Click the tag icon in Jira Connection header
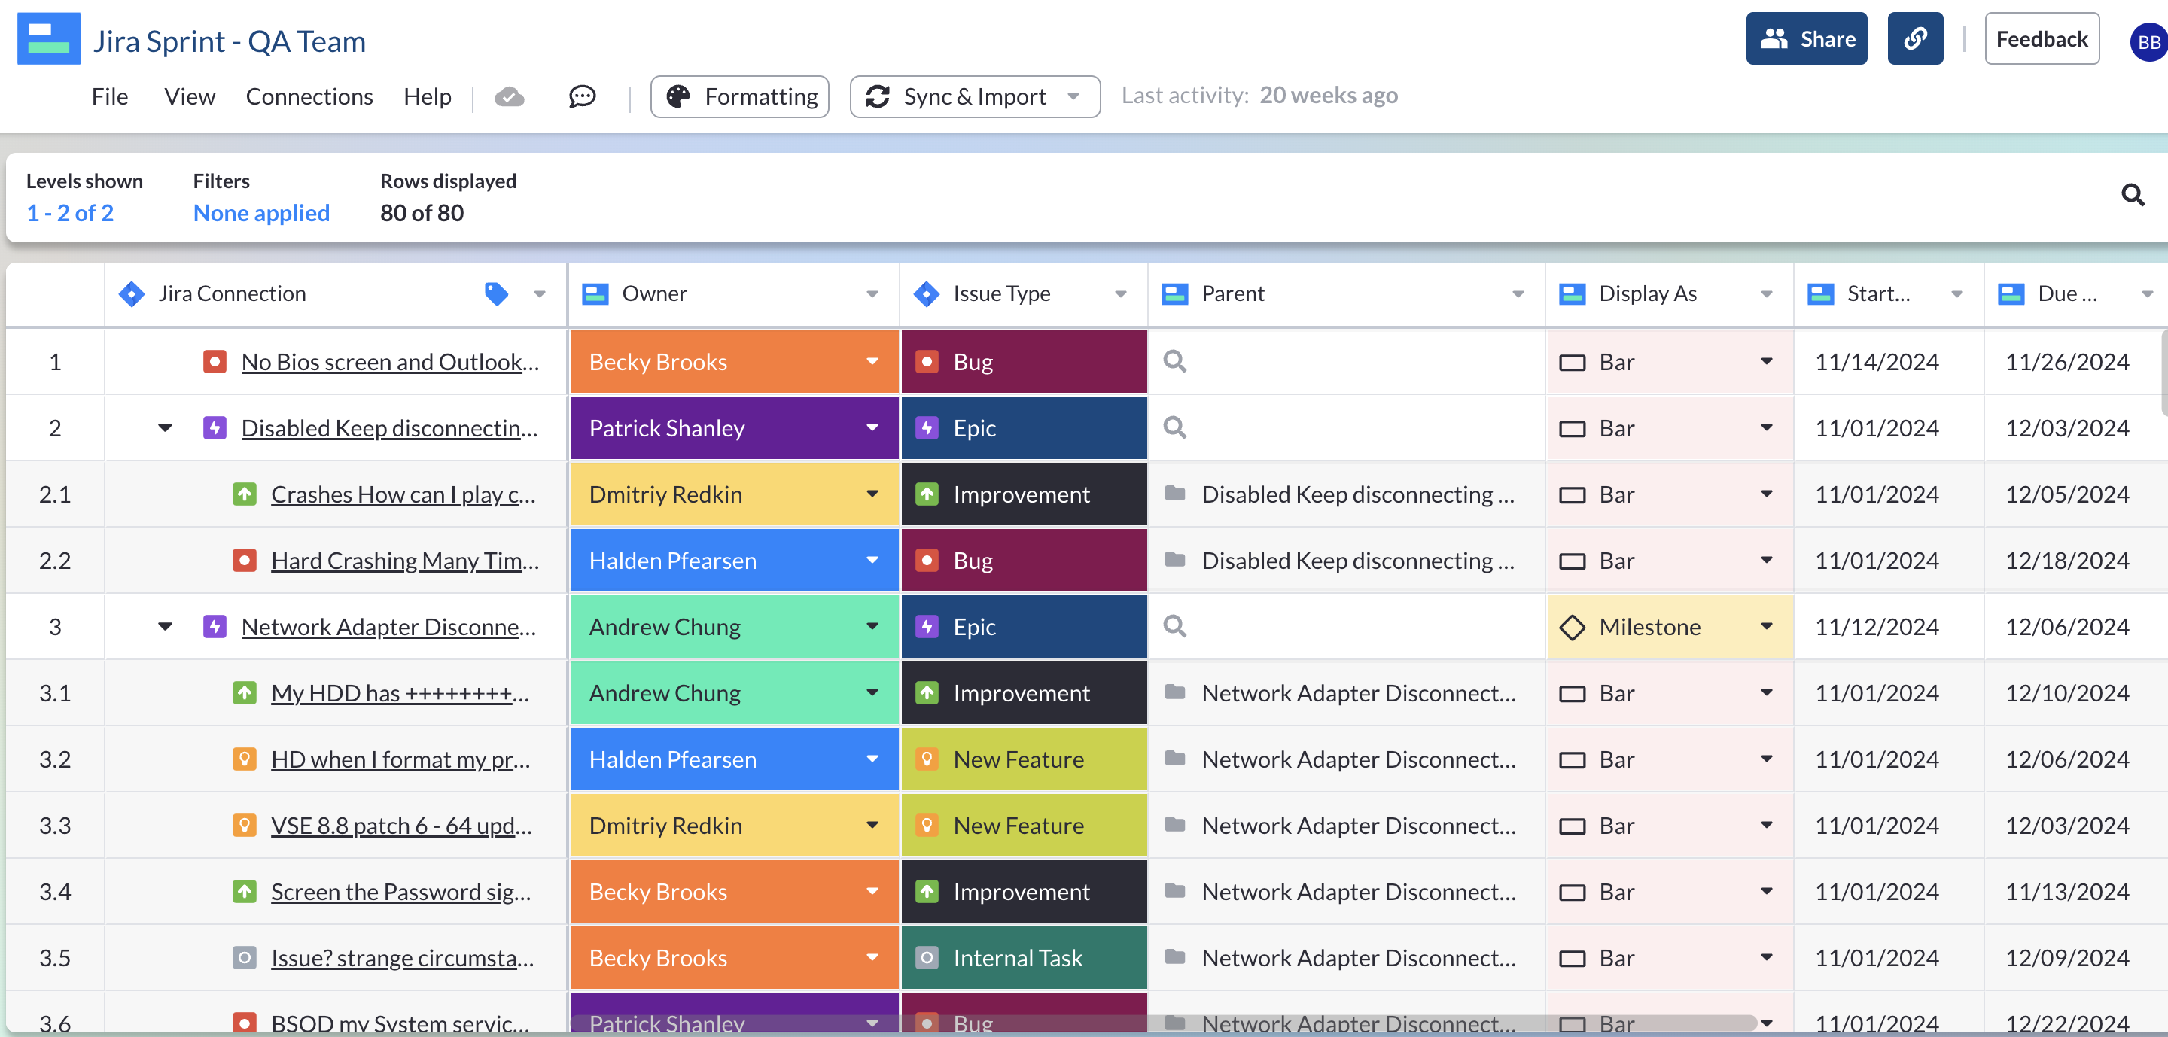The image size is (2168, 1037). pyautogui.click(x=497, y=293)
